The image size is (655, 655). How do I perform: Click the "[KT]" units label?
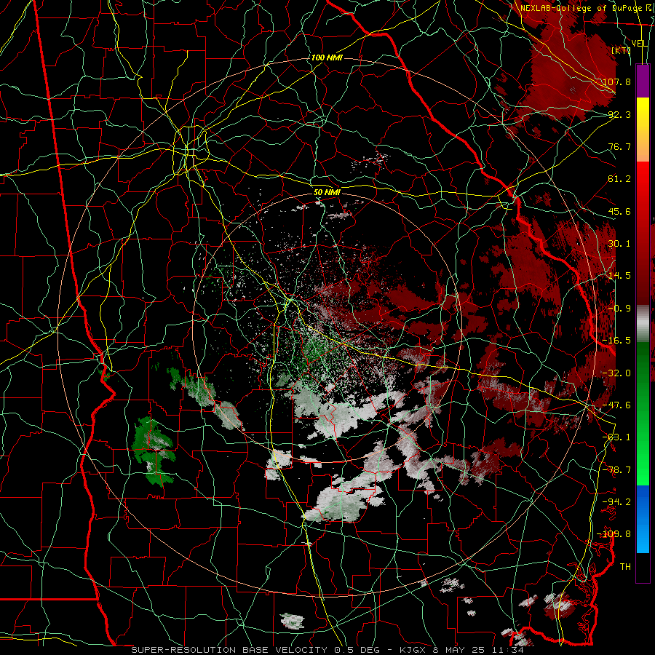coord(622,50)
